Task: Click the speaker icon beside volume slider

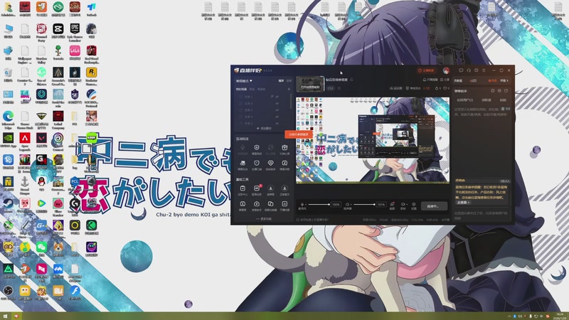Action: point(347,205)
